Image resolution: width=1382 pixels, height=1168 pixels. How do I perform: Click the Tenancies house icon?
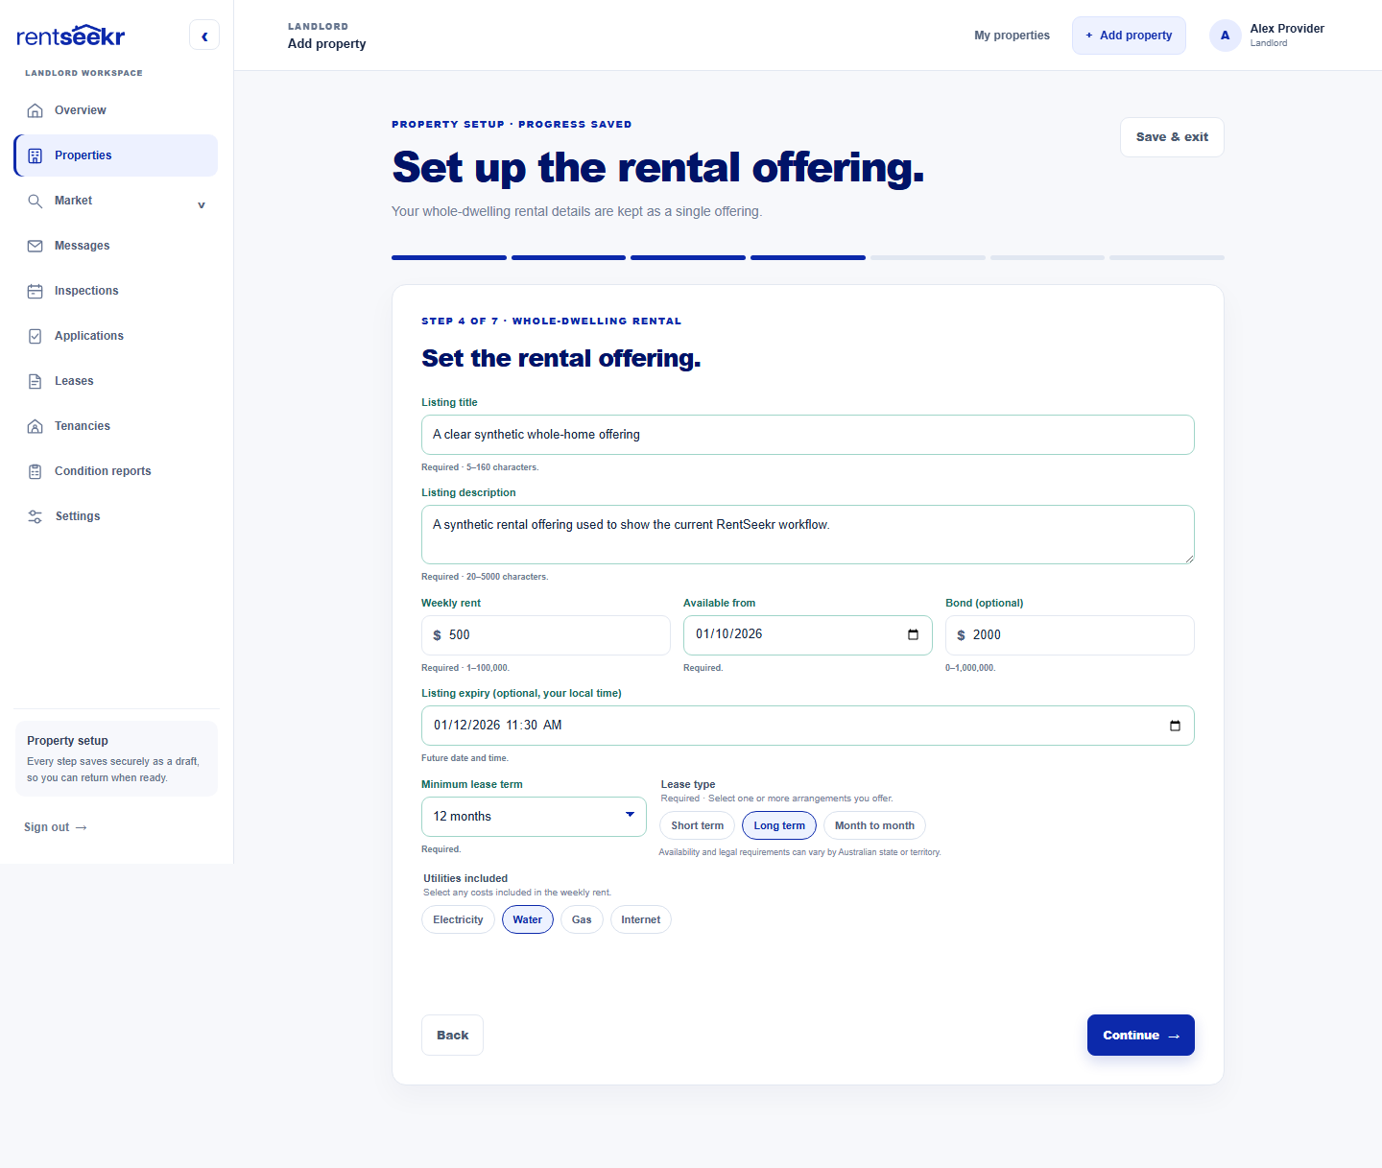click(x=36, y=426)
